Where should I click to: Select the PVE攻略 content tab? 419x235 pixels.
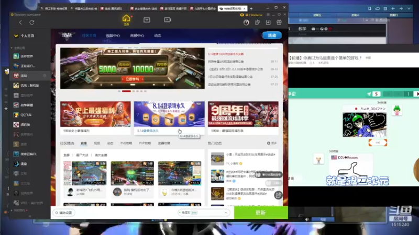click(x=126, y=143)
